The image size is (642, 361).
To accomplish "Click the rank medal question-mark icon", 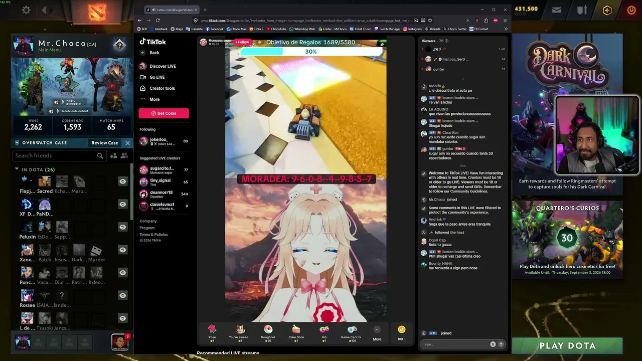I will point(119,46).
